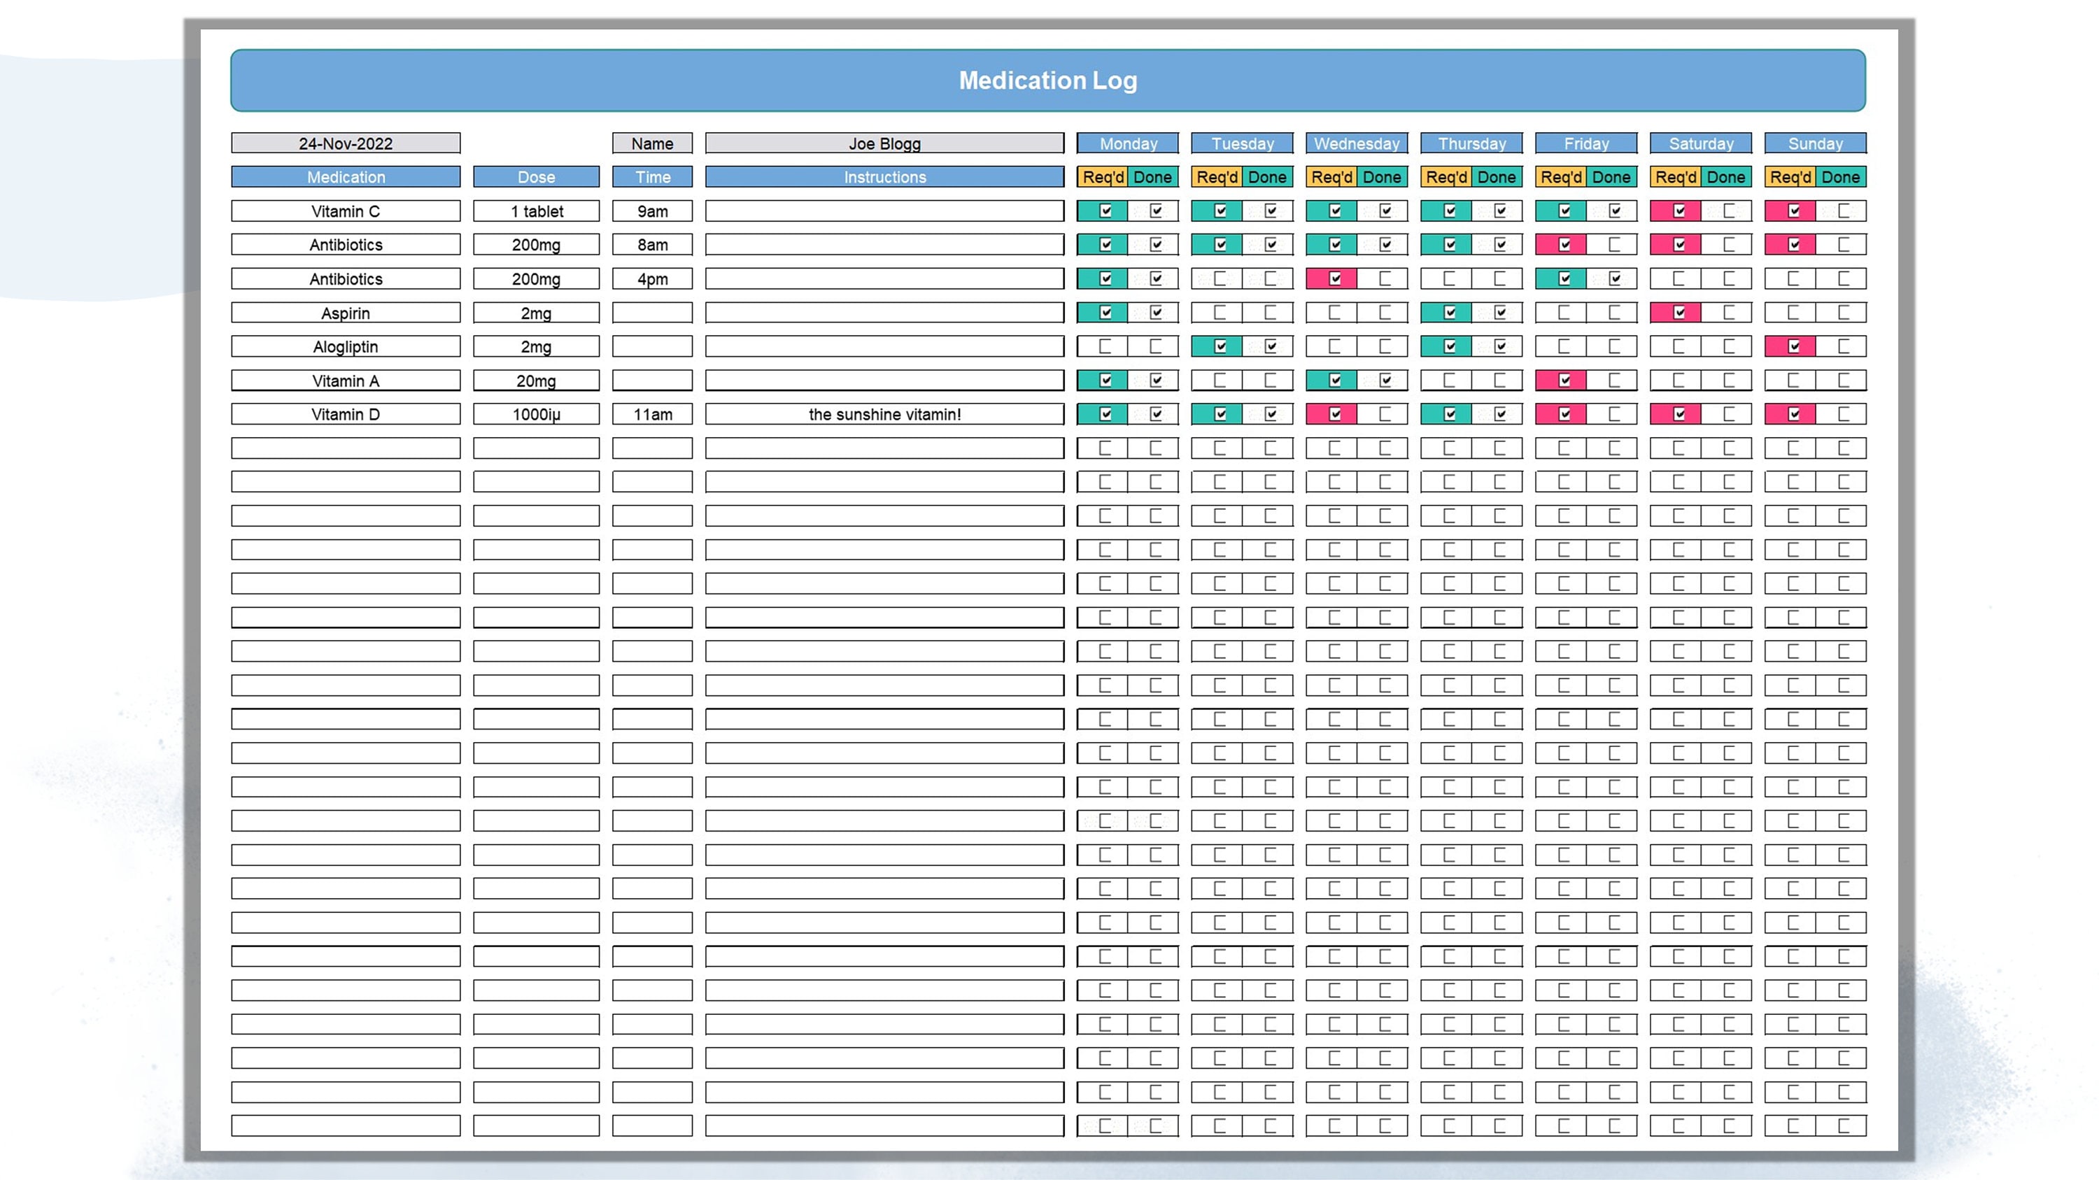The width and height of the screenshot is (2099, 1180).
Task: Click the date cell showing 24-Nov-2022
Action: 346,143
